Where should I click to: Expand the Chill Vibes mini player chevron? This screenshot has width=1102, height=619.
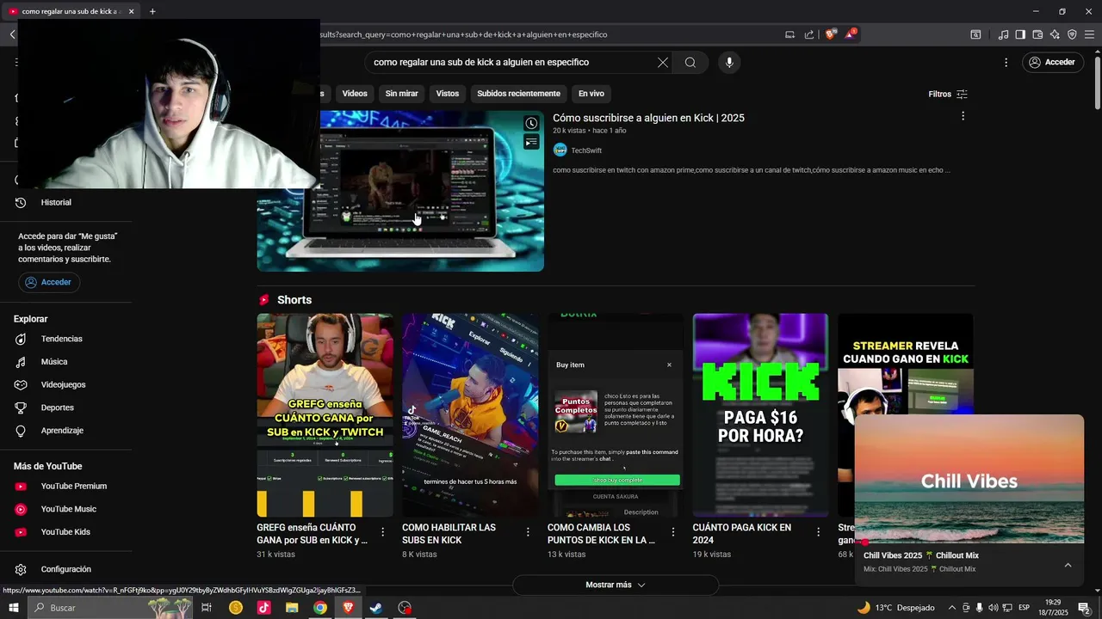(x=1068, y=565)
